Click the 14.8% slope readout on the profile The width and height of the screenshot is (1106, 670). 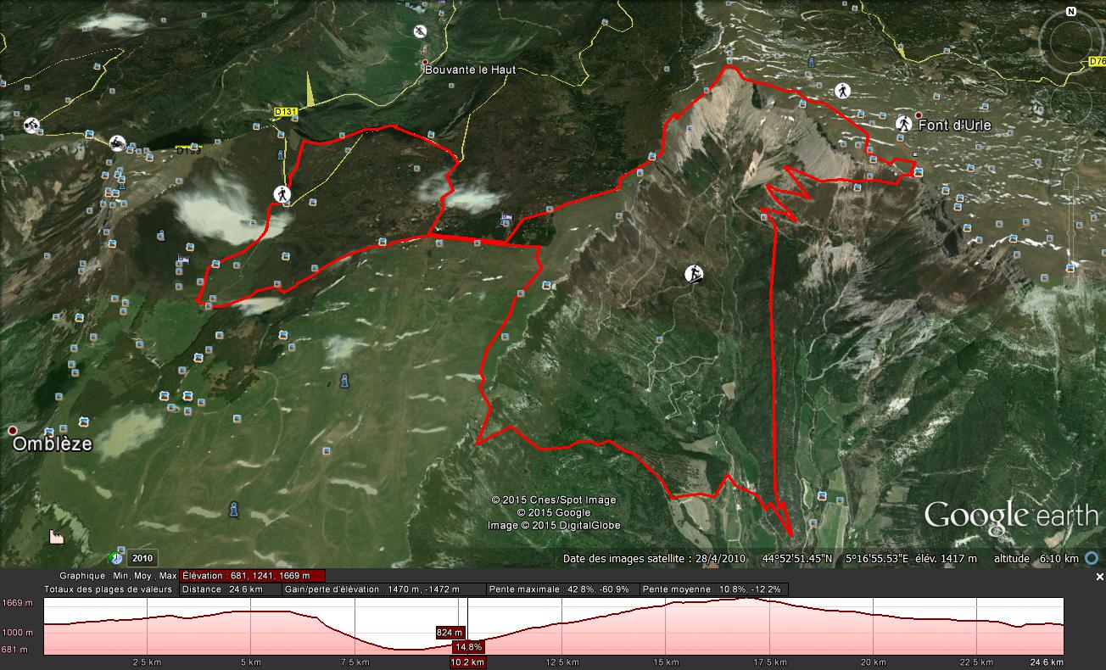[x=469, y=647]
